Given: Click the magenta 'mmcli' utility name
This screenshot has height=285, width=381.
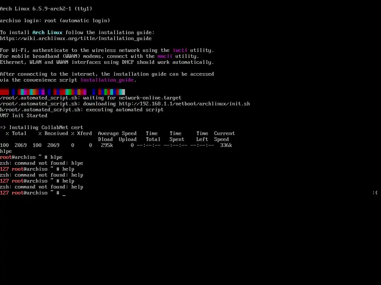Looking at the screenshot, I should pyautogui.click(x=165, y=56).
